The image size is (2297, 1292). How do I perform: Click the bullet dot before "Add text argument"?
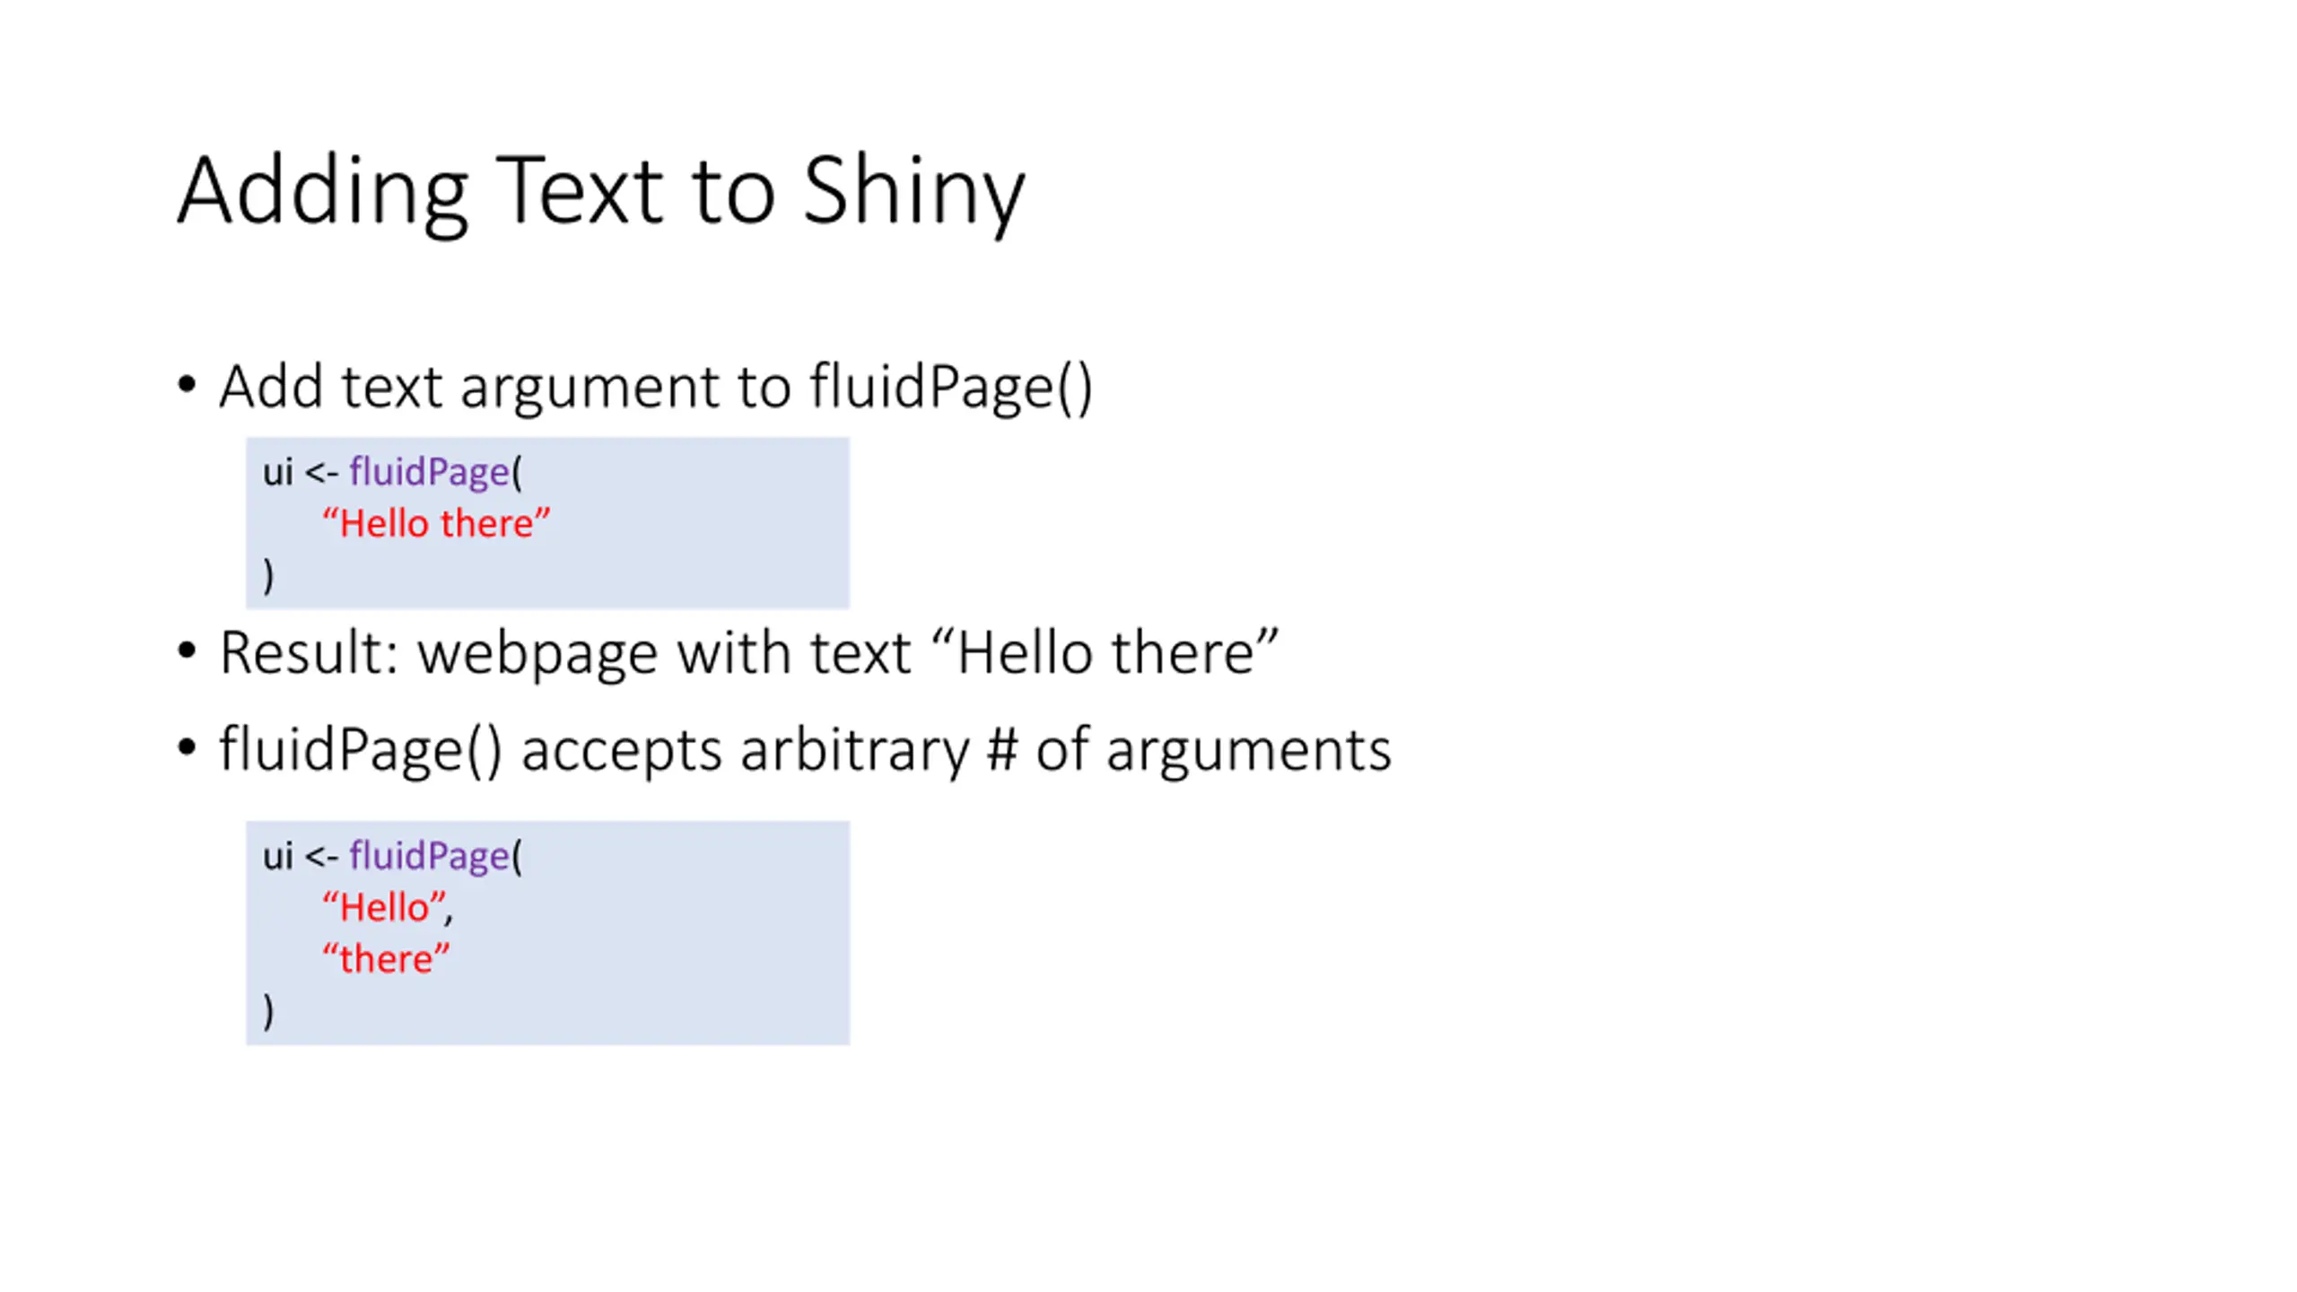187,385
